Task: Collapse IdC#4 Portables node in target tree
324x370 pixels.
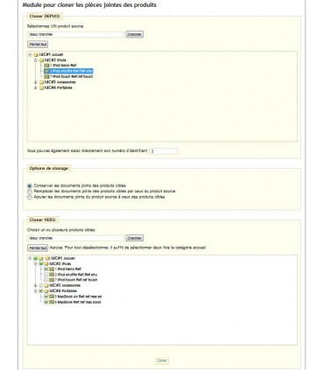Action: (x=36, y=290)
